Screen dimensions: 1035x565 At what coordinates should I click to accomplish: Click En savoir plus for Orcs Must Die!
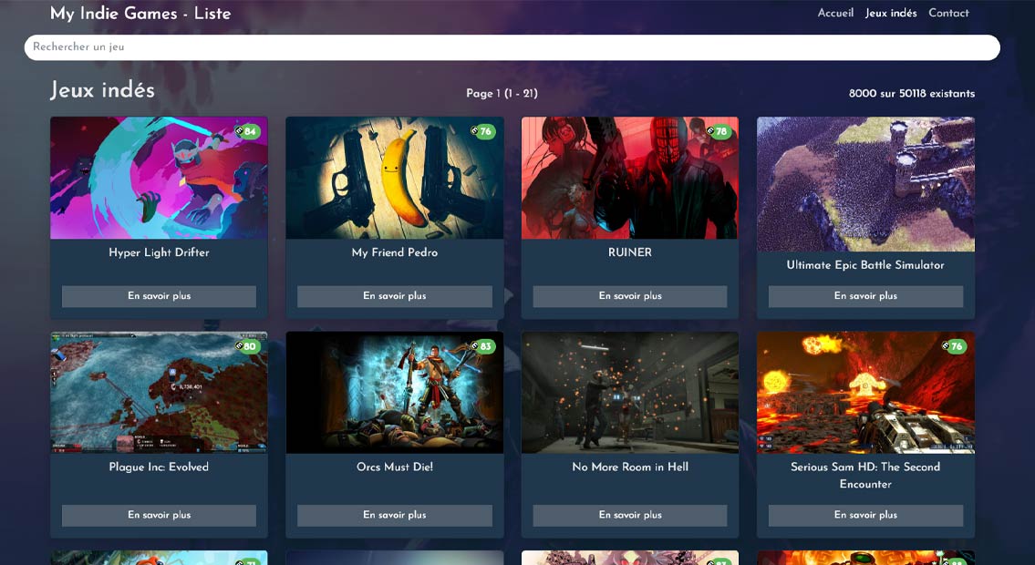tap(395, 515)
